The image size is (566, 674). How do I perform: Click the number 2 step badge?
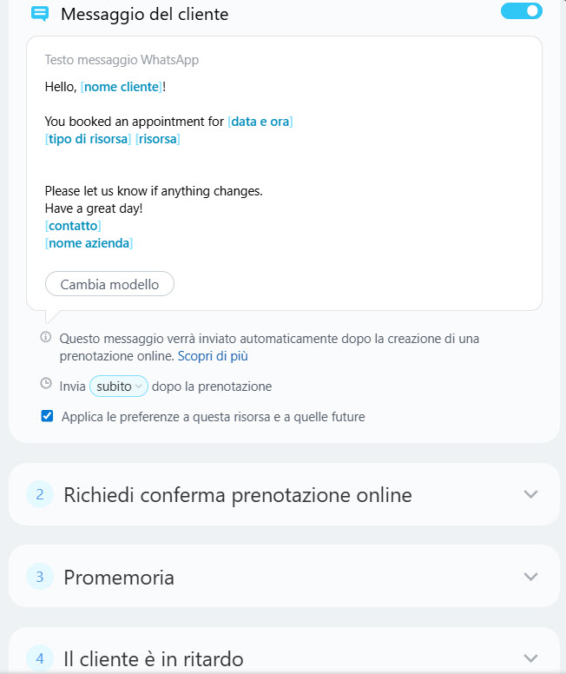[40, 494]
